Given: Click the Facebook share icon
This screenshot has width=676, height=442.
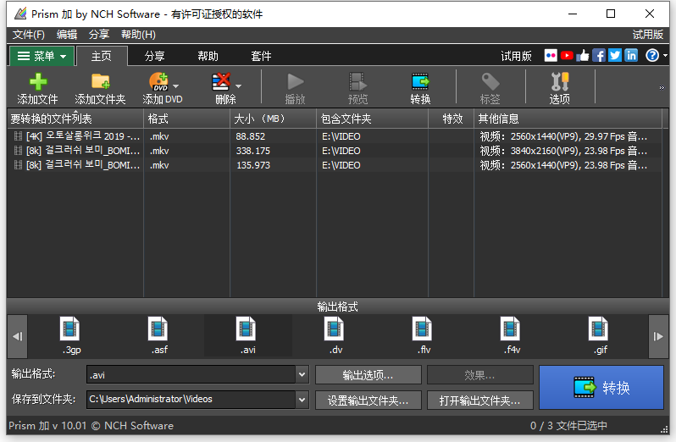Looking at the screenshot, I should [598, 56].
